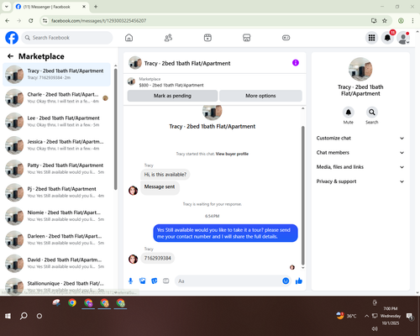Screen dimensions: 420x336
Task: Click the 'Hi, is this available?' message
Action: [x=165, y=175]
